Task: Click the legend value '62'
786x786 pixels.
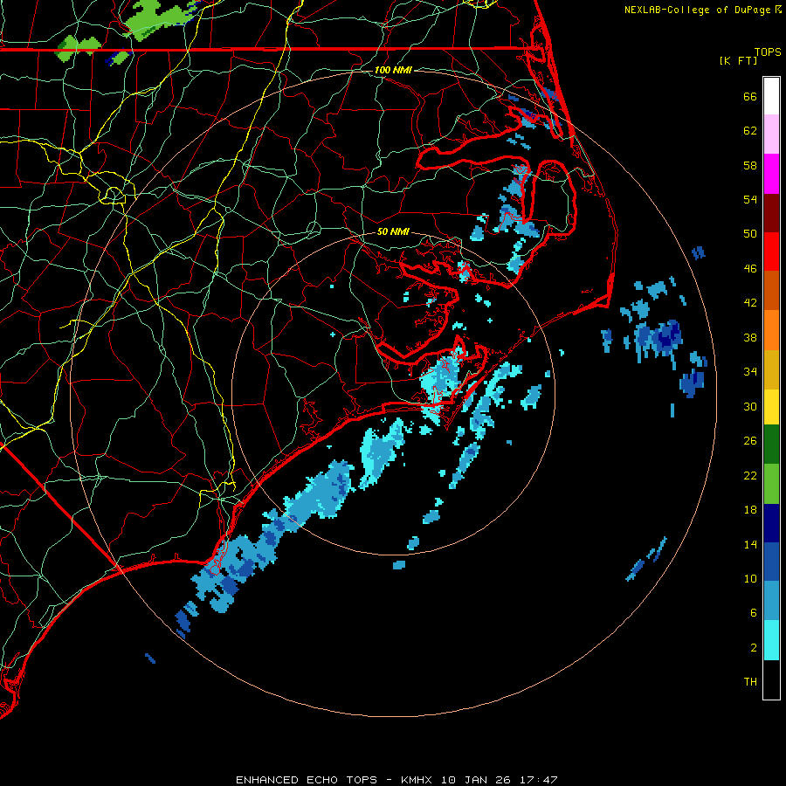Action: 750,131
